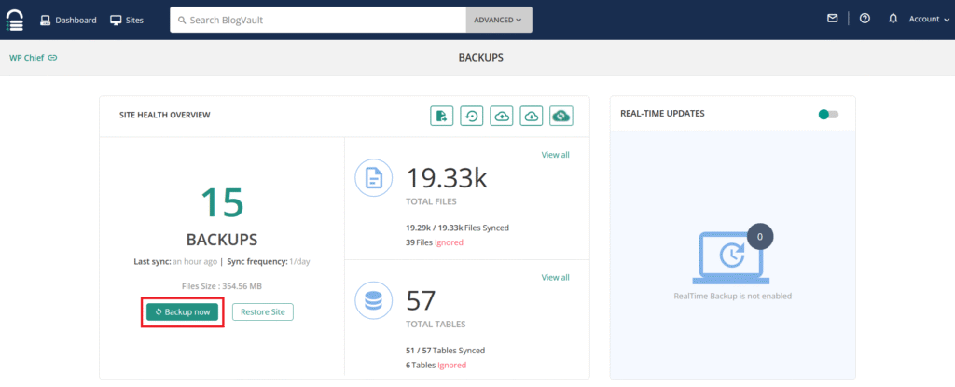955x387 pixels.
Task: Click the 19.29k / 19.33k Files Synced text
Action: click(457, 228)
